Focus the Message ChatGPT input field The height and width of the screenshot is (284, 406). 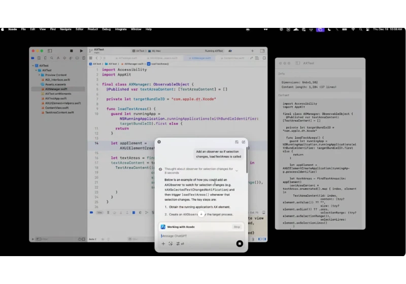(201, 236)
